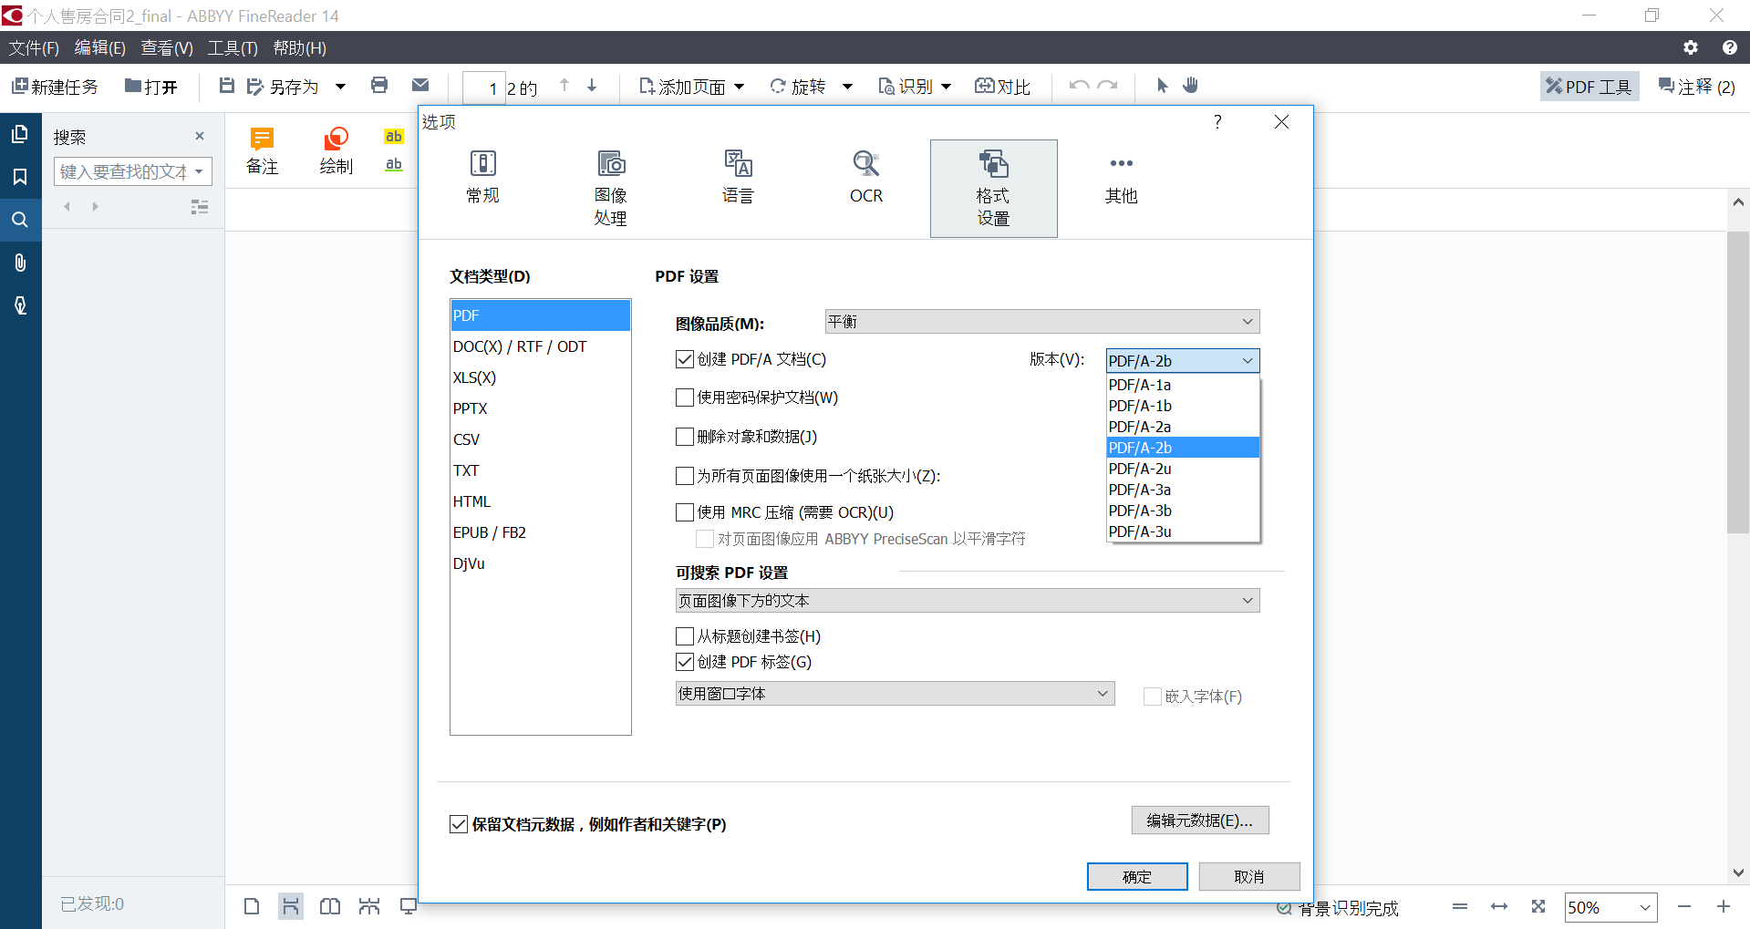Toggle keep document metadata (保留文档元数据) checkbox
The width and height of the screenshot is (1750, 929).
coord(459,824)
